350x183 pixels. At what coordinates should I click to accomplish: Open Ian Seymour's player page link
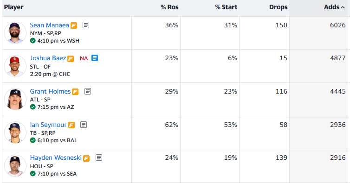(x=48, y=125)
